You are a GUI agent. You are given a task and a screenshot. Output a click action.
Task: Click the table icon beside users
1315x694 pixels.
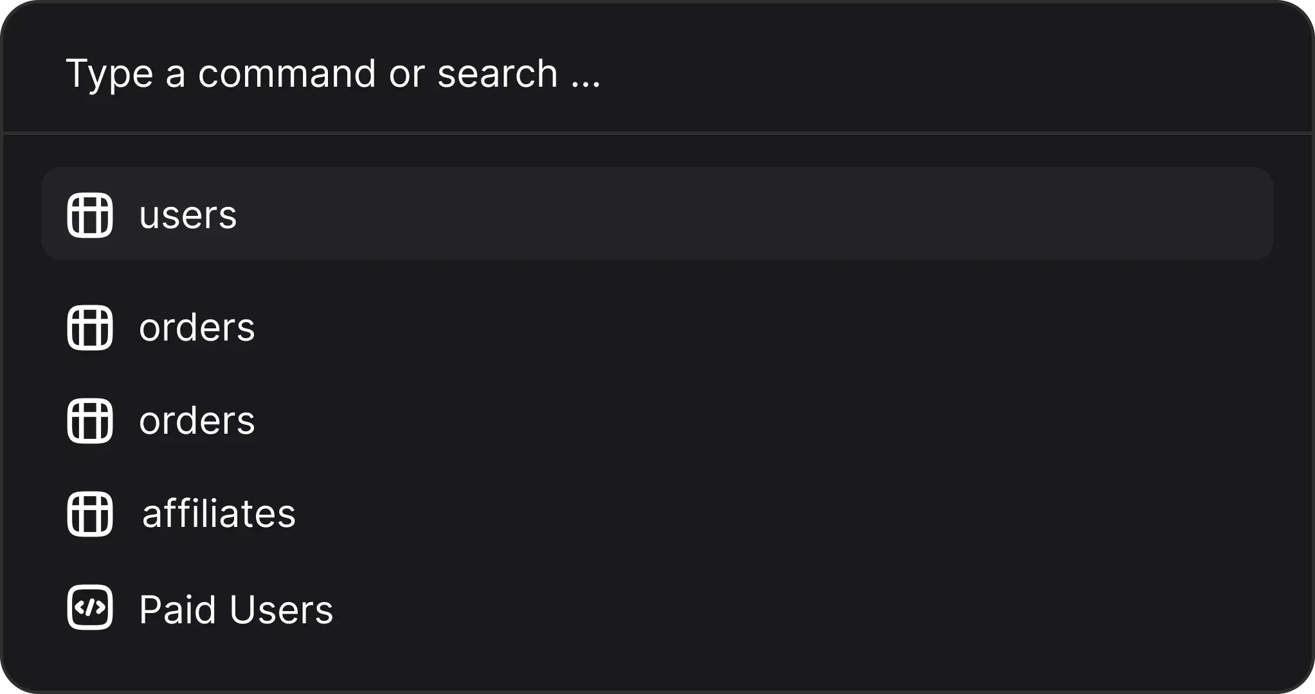tap(90, 215)
